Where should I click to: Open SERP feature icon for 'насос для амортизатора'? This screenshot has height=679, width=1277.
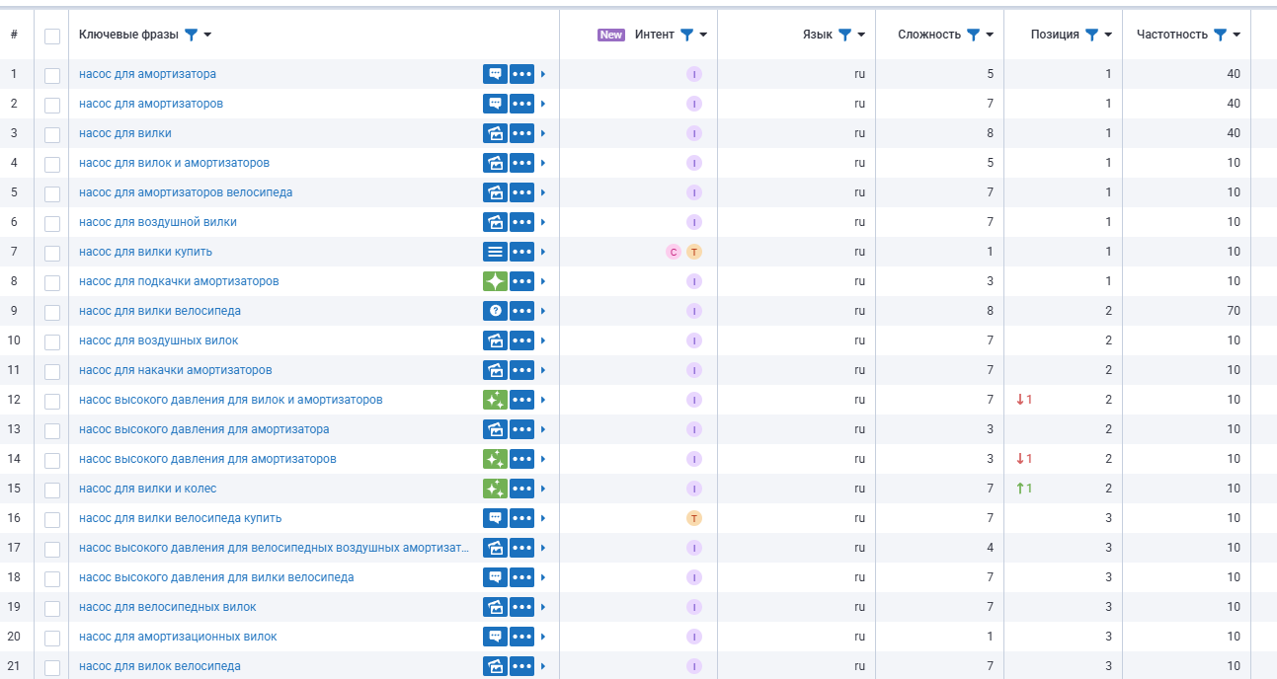tap(495, 74)
